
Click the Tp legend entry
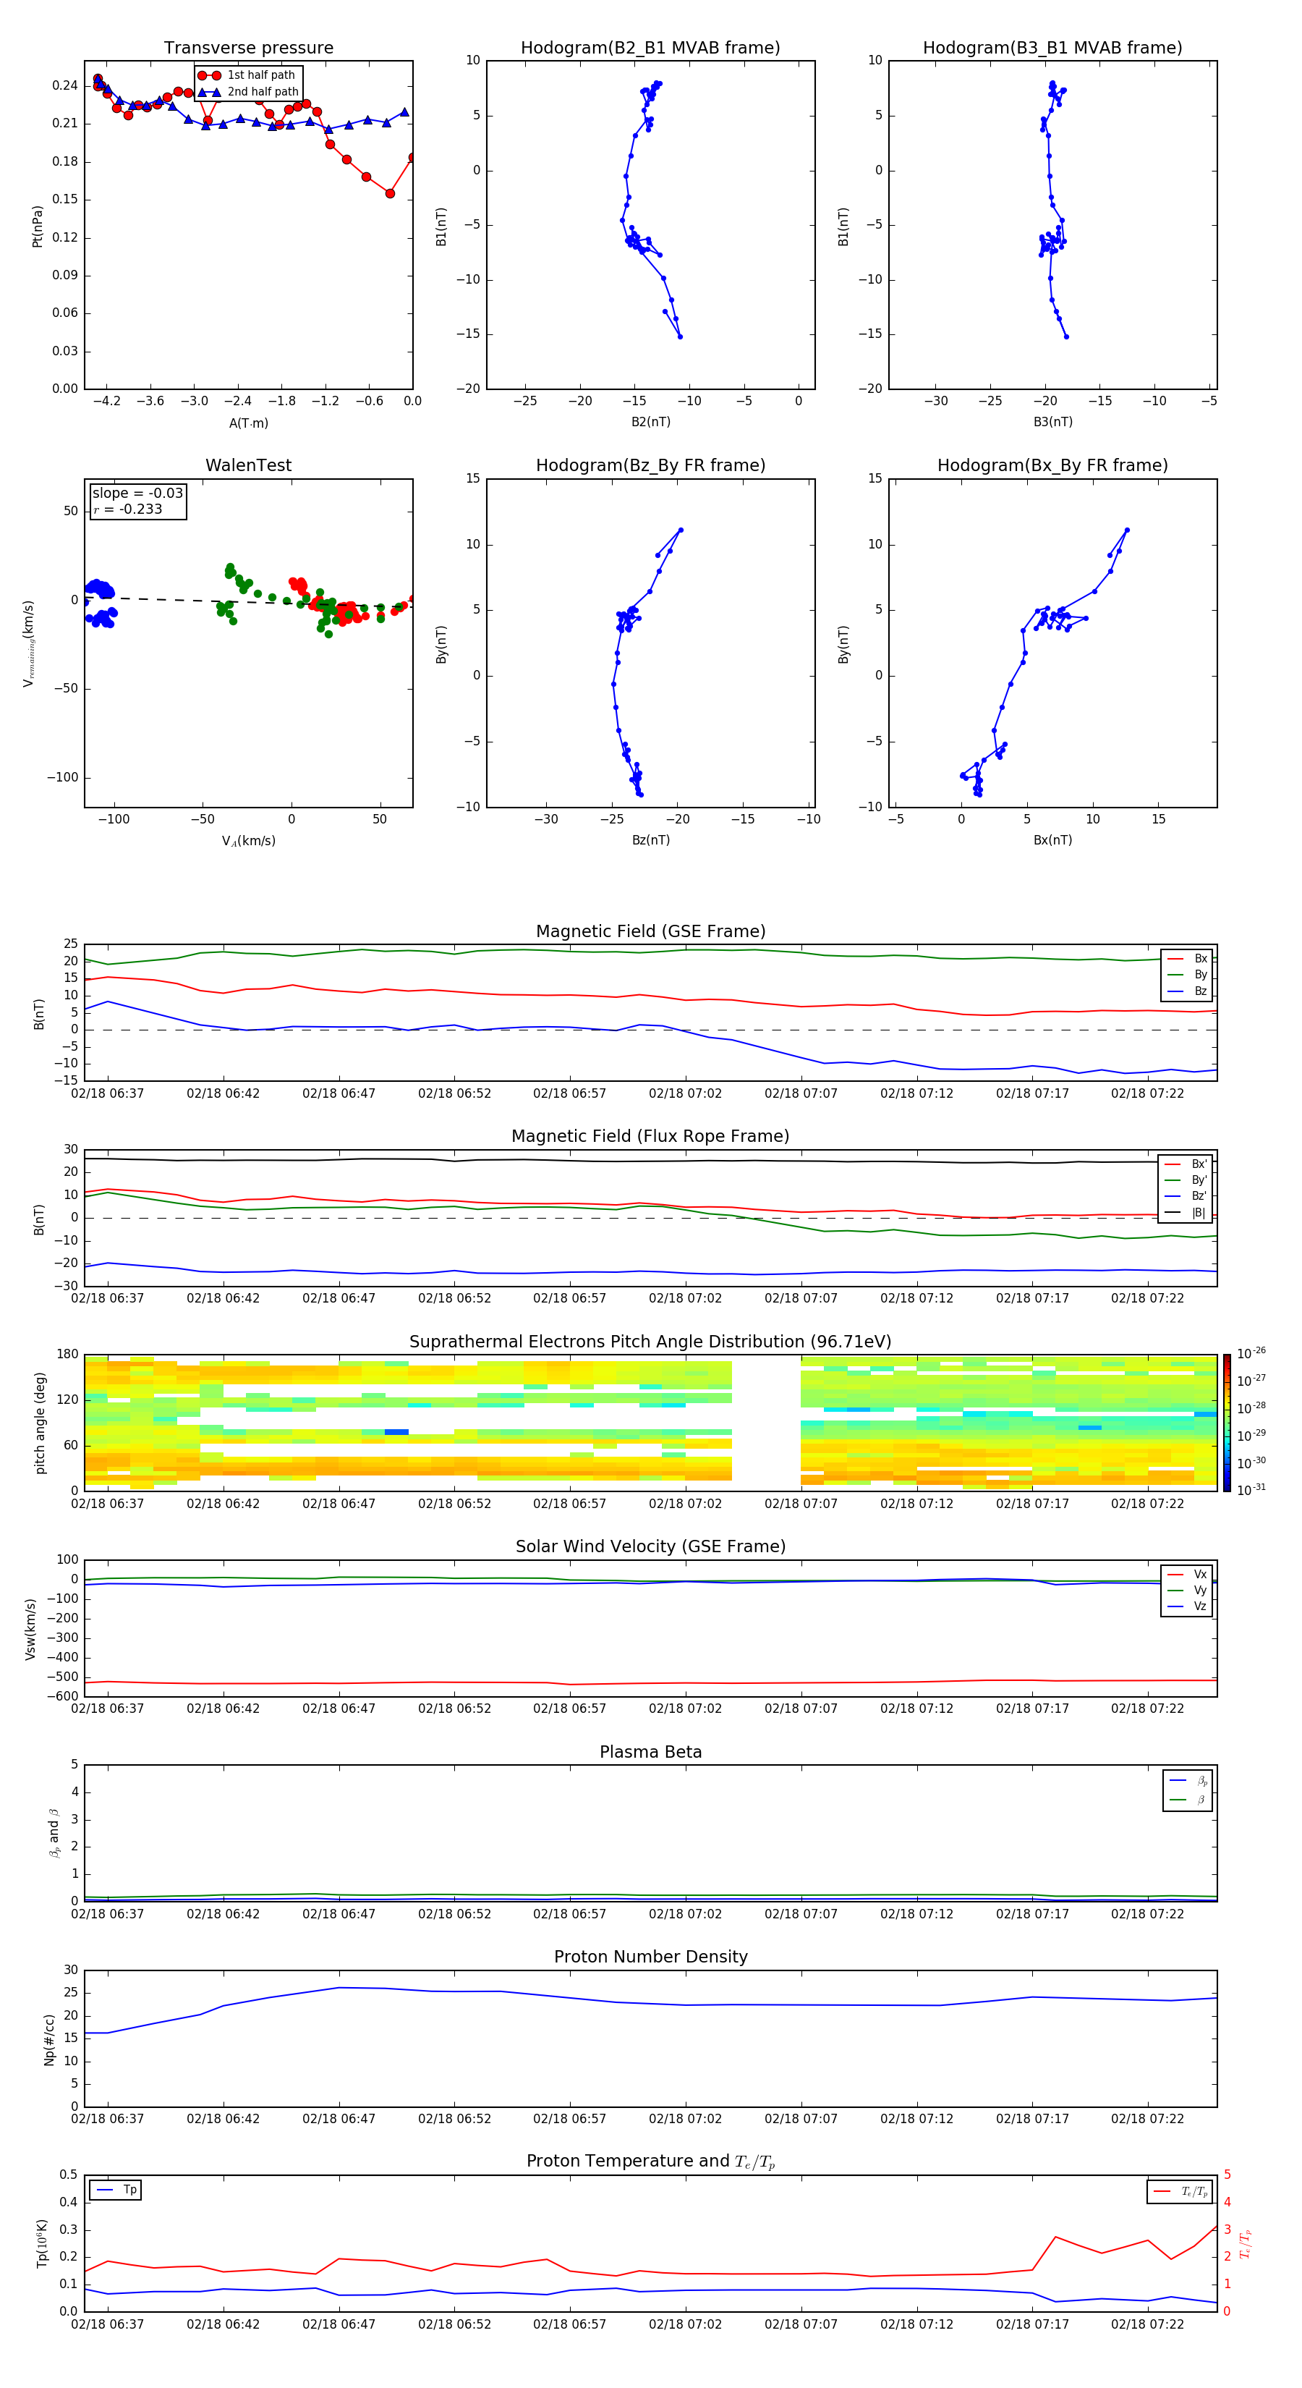click(116, 2190)
